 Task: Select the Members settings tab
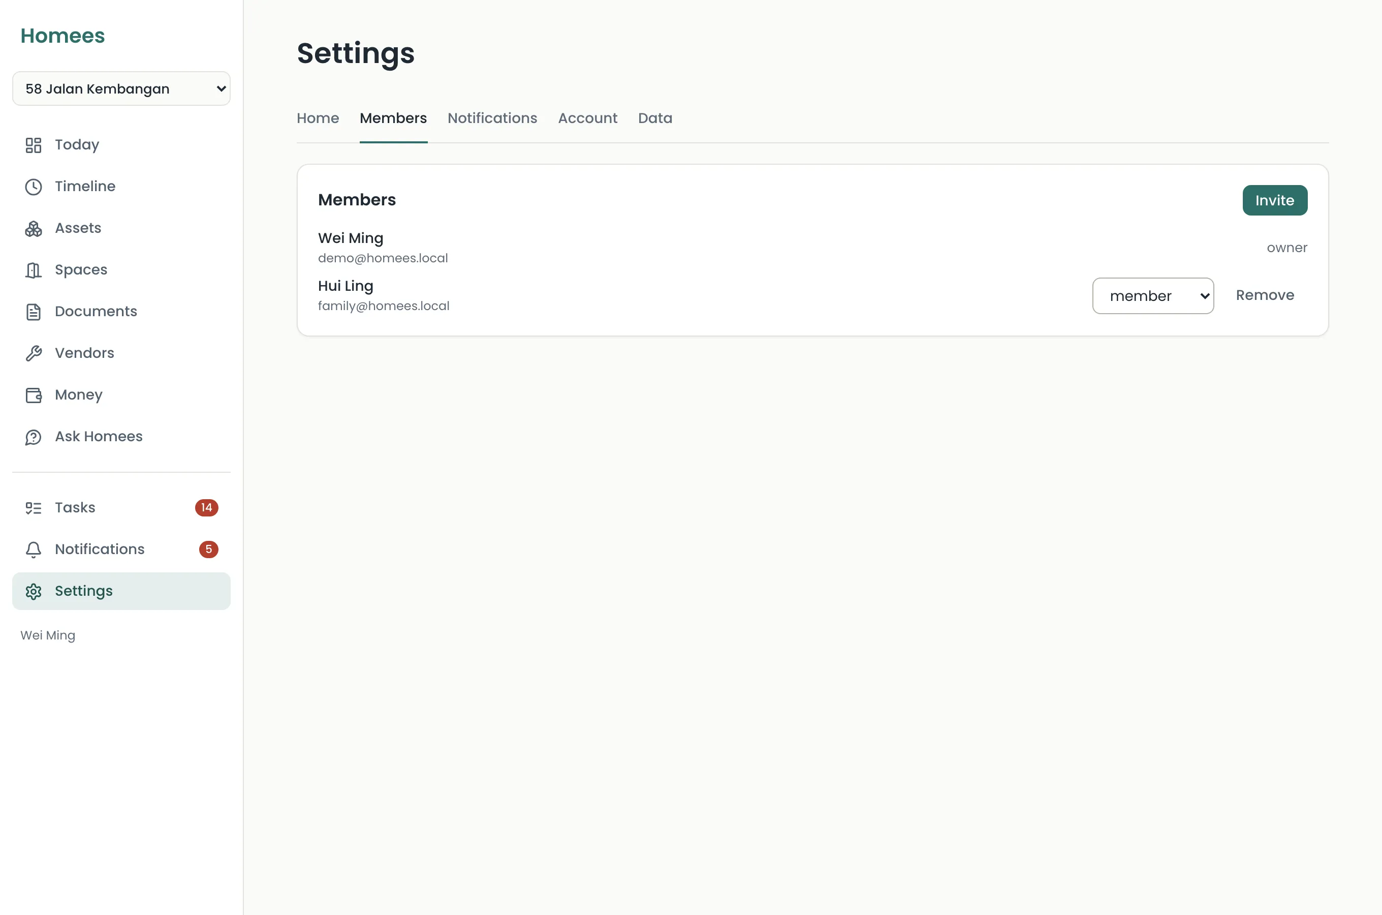(393, 118)
